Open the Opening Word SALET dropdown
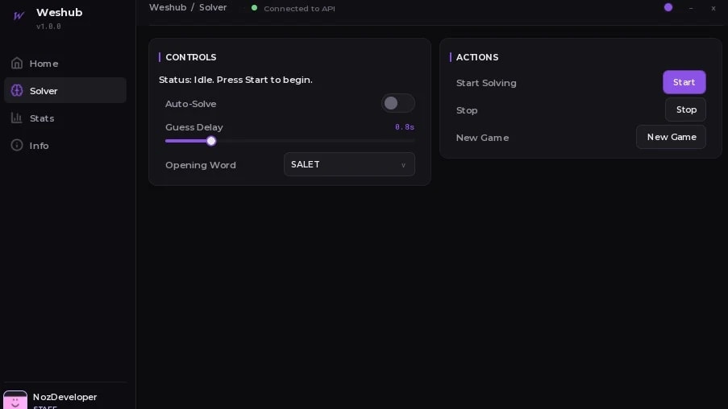 click(x=349, y=164)
